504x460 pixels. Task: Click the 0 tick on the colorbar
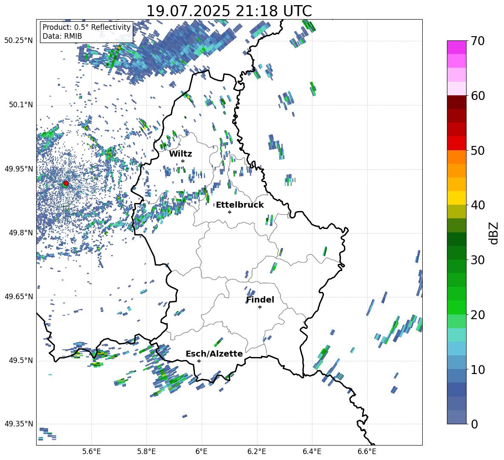click(x=474, y=424)
